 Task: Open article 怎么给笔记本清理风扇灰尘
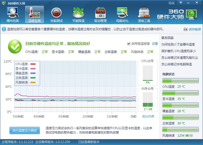pyautogui.click(x=180, y=58)
